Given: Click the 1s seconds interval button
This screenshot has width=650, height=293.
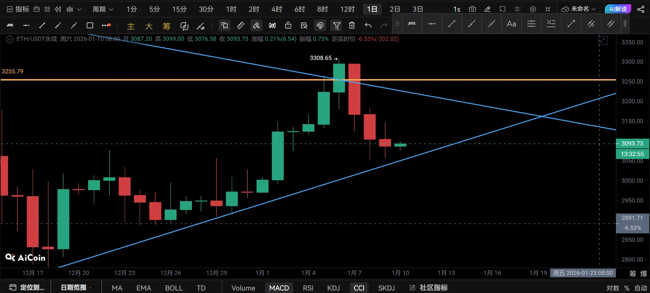Looking at the screenshot, I should 457,9.
